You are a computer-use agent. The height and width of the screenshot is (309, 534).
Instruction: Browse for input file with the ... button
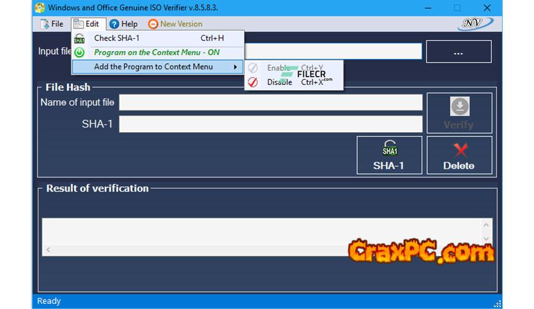(459, 51)
